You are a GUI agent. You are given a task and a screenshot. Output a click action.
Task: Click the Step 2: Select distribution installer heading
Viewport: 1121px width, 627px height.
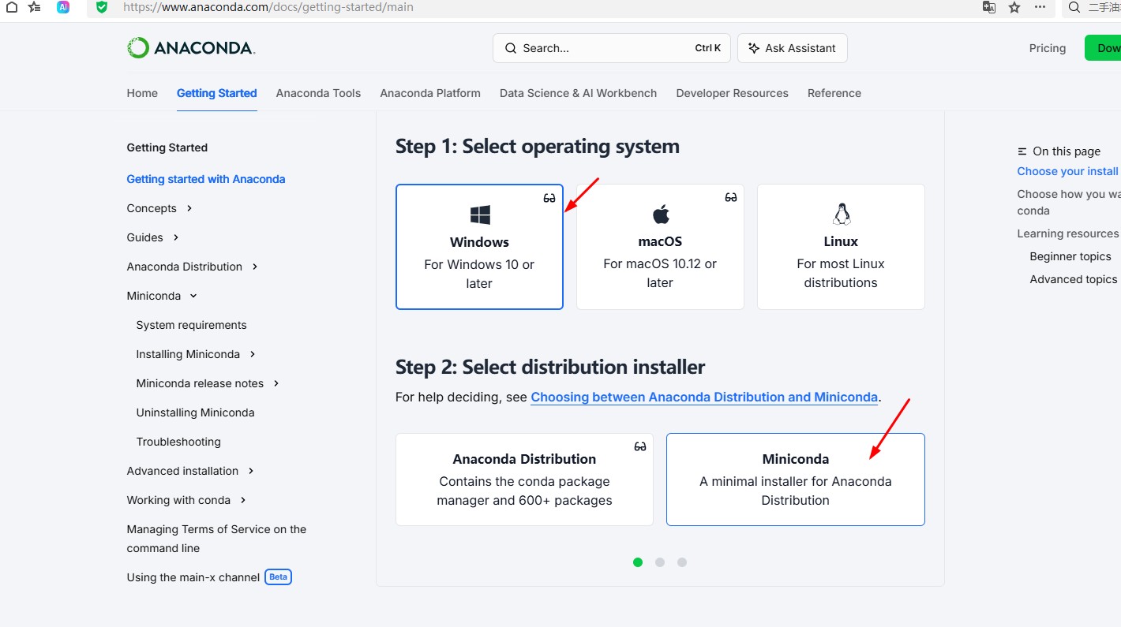(x=550, y=367)
